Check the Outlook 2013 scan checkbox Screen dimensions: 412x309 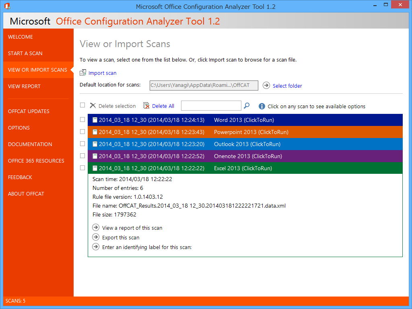82,144
